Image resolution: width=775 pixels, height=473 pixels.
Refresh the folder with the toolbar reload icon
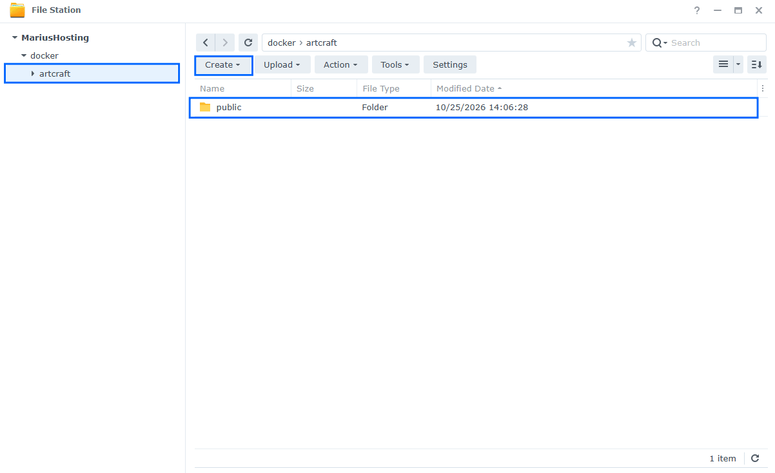[248, 43]
